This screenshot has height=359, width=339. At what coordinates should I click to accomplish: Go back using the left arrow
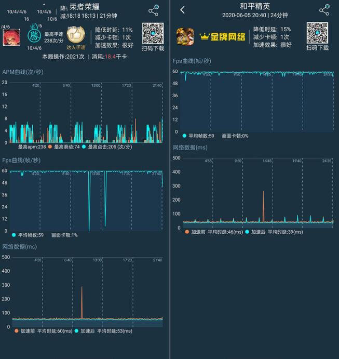[182, 10]
